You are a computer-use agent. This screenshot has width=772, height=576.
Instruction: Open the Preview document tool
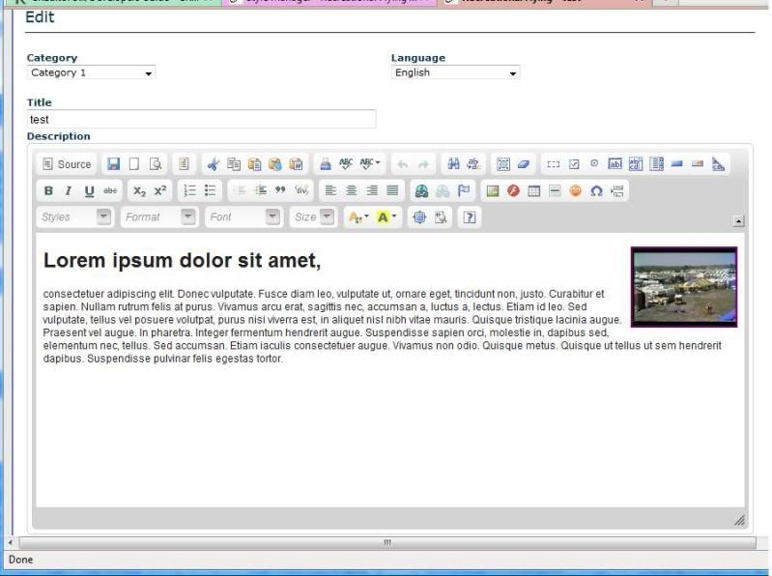156,164
